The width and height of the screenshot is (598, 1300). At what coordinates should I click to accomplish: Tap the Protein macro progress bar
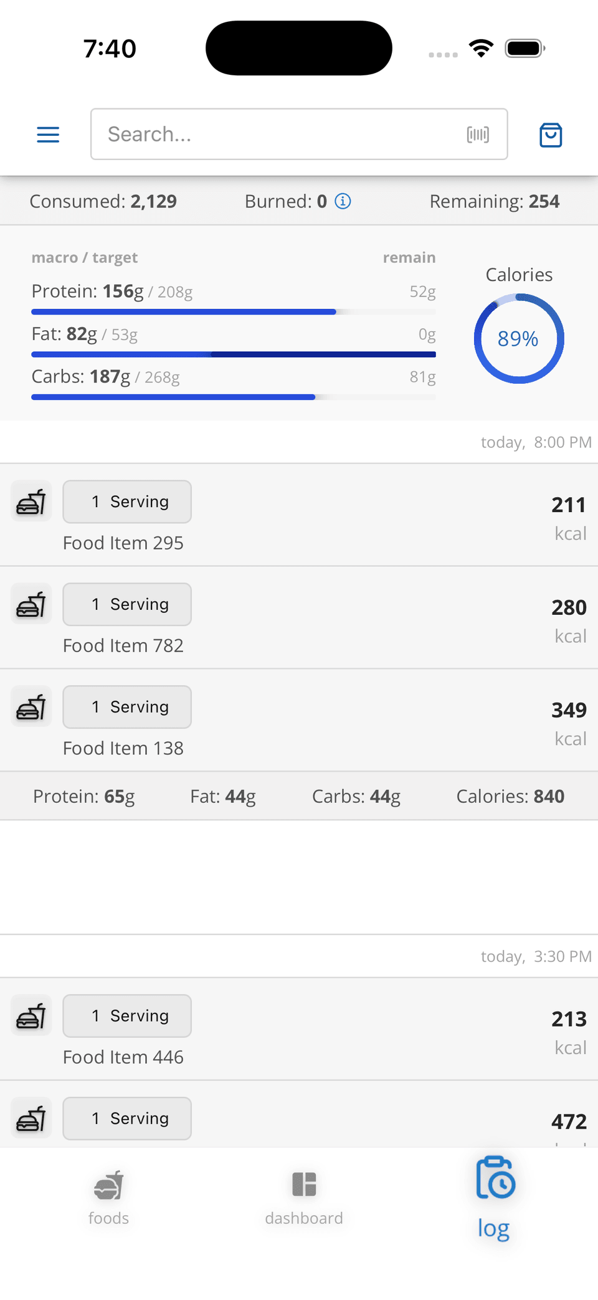point(234,311)
